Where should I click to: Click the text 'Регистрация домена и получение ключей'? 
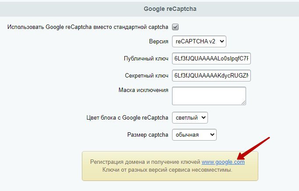(x=145, y=162)
